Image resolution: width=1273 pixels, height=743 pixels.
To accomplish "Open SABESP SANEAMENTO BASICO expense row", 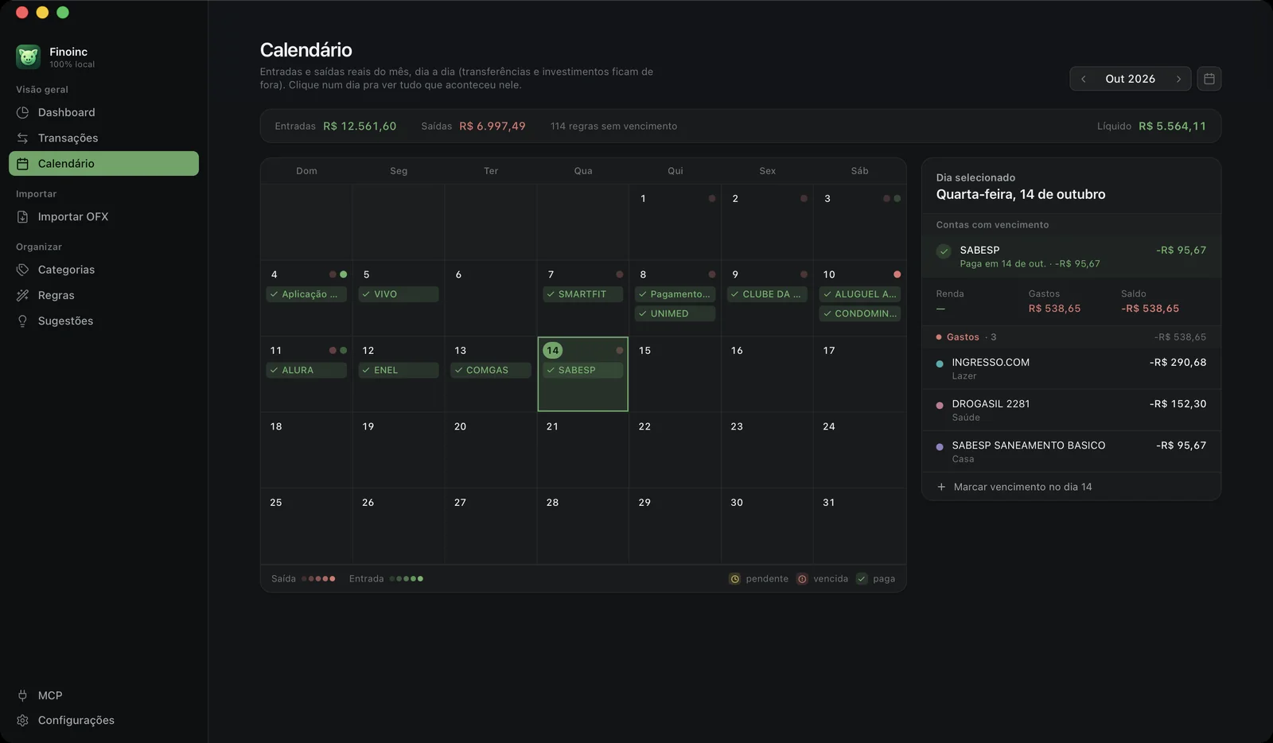I will point(1071,451).
